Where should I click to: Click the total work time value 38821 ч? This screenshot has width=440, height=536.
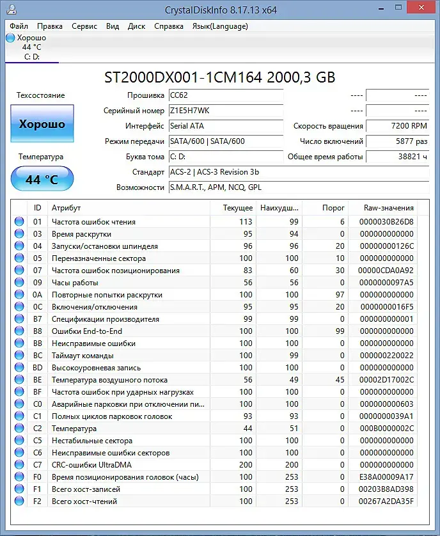[397, 157]
